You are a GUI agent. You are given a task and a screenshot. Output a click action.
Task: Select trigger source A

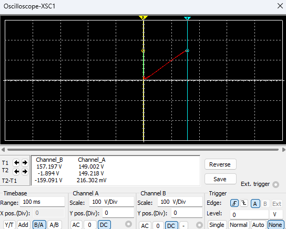[255, 203]
